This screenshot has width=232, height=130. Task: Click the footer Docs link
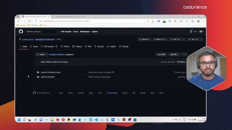click(x=100, y=93)
